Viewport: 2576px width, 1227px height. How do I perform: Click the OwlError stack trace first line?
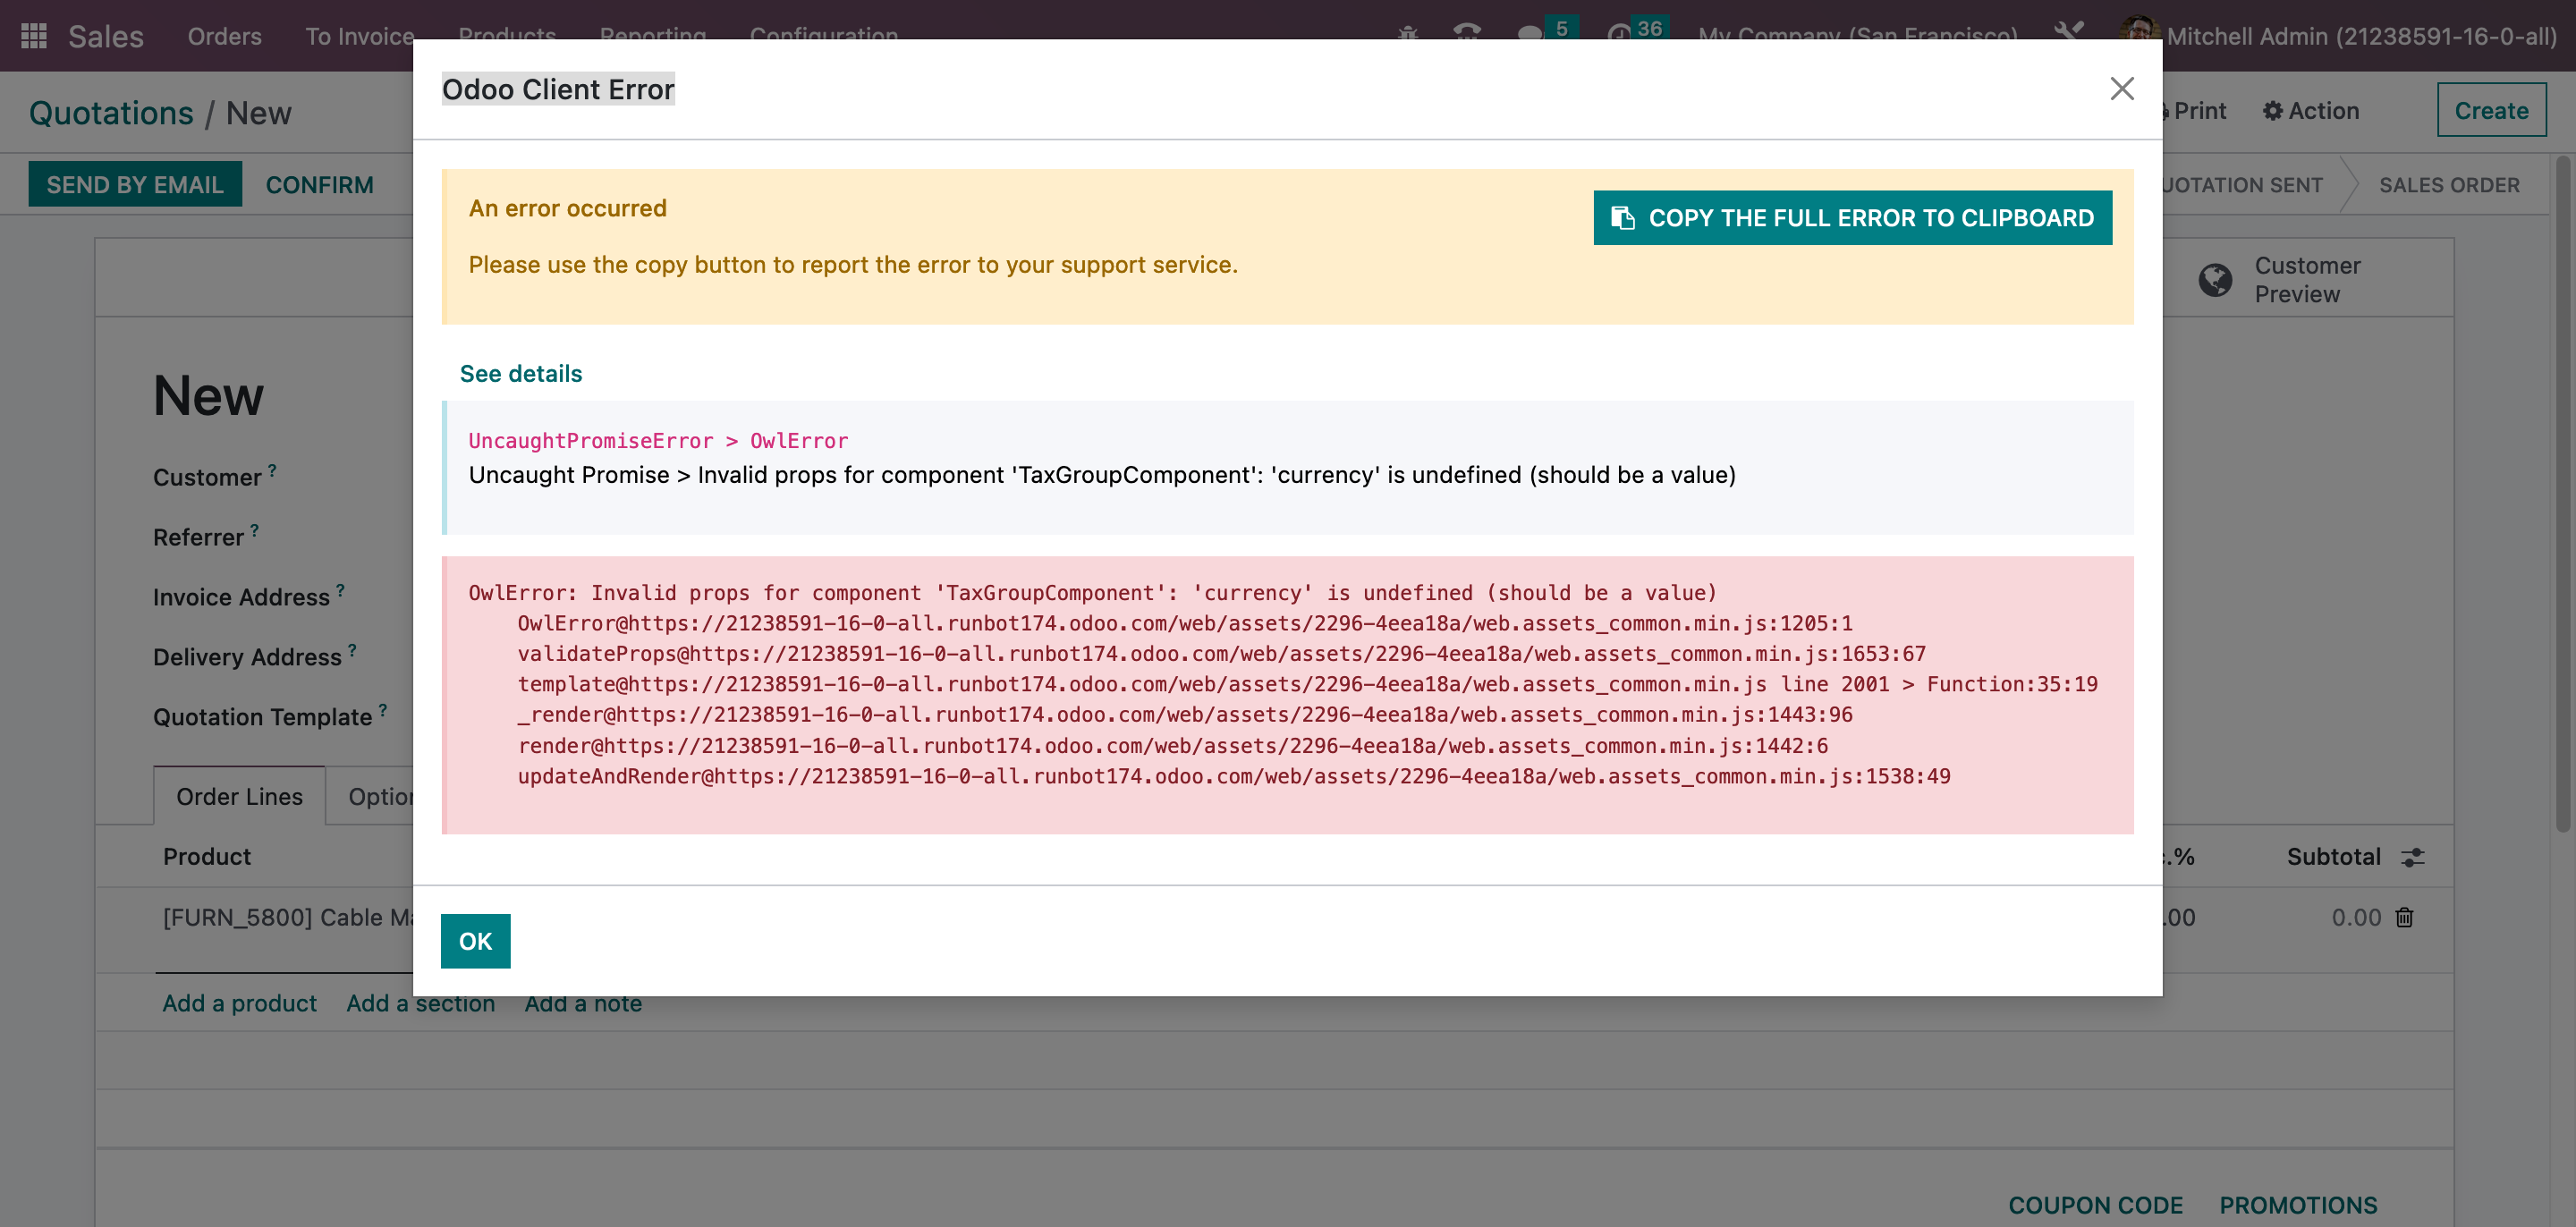(1092, 593)
